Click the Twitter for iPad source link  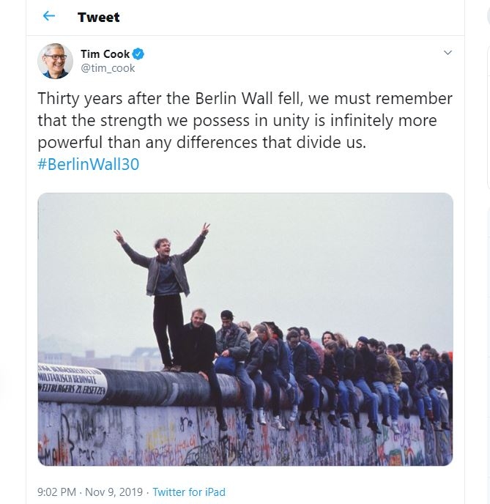pos(189,492)
